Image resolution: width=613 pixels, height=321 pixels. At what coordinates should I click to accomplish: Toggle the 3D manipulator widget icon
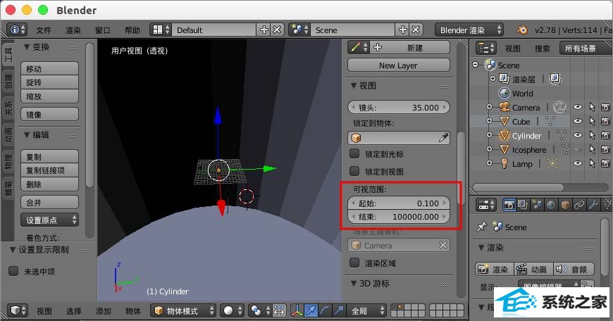pos(297,311)
